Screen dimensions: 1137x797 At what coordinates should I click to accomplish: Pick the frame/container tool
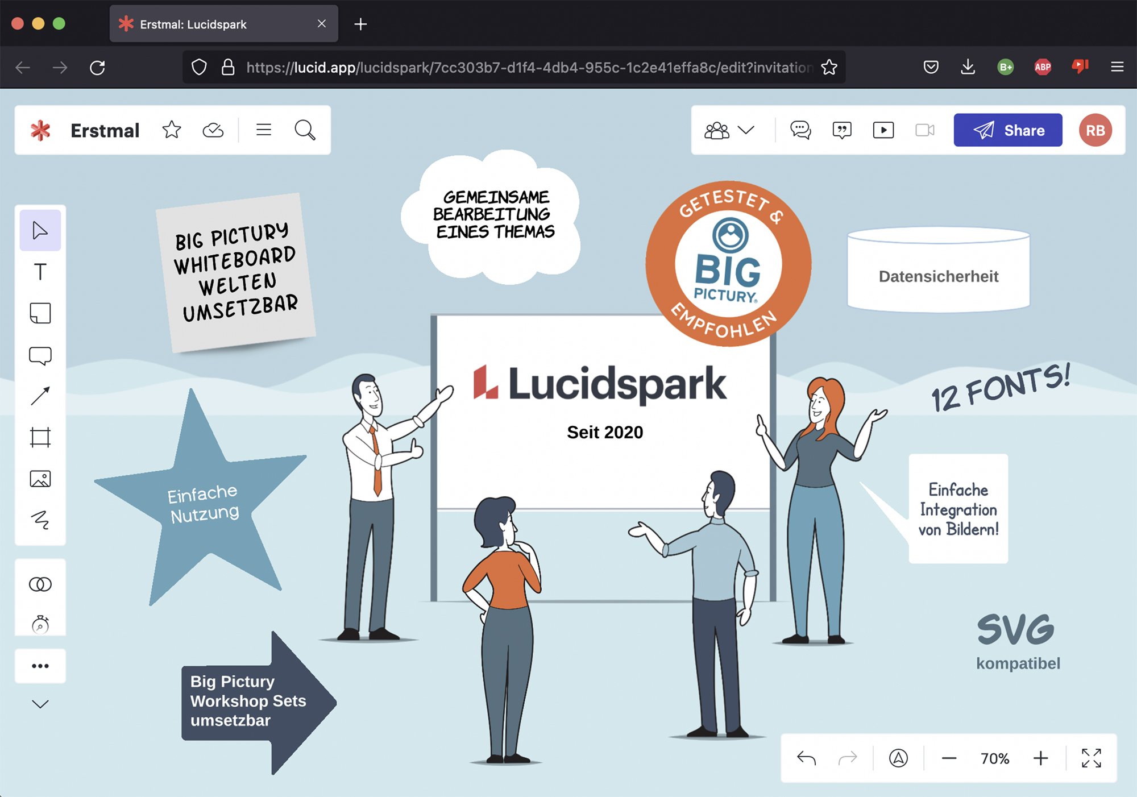click(40, 437)
